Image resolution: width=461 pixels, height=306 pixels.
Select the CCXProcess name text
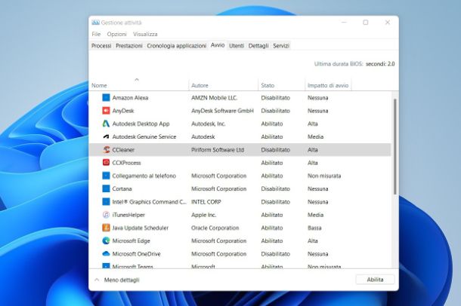[127, 163]
